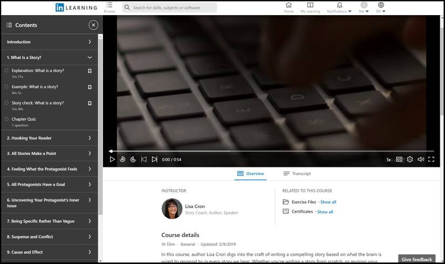Expand the Introduction section
Viewport: 445px width, 264px height.
point(50,42)
